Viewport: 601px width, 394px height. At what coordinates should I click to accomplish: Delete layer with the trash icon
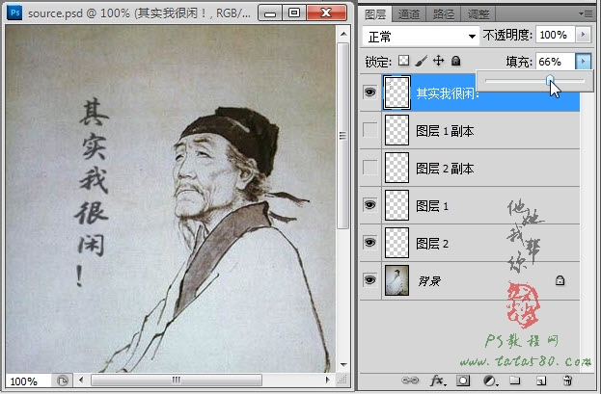click(567, 381)
